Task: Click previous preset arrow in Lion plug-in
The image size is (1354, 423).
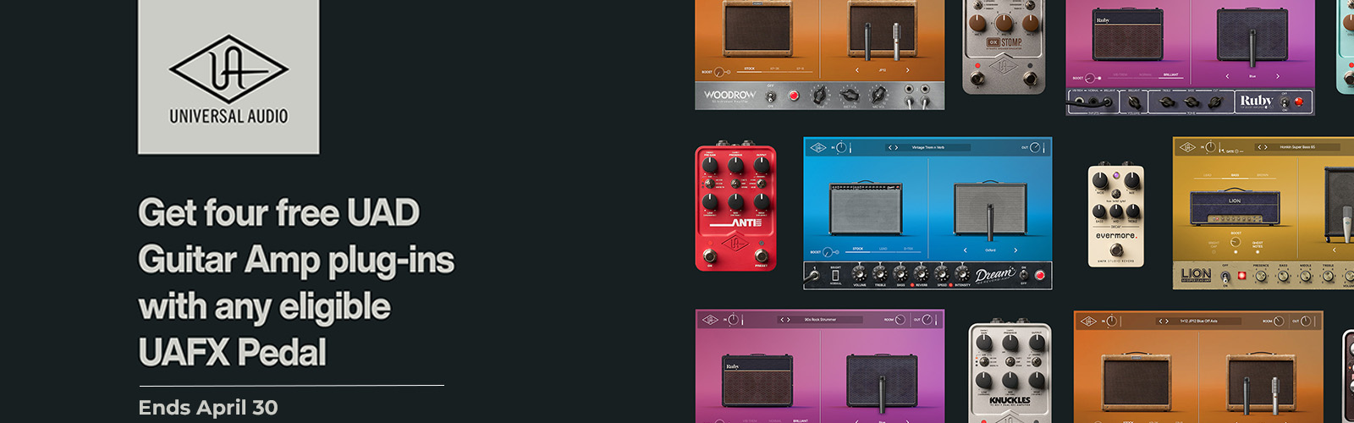Action: pyautogui.click(x=1259, y=147)
